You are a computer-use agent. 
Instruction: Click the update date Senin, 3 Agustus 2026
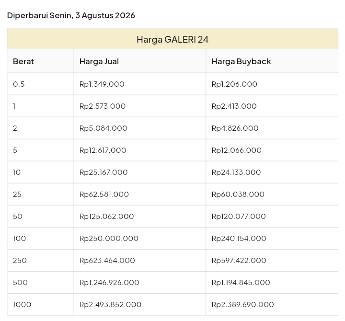(92, 15)
